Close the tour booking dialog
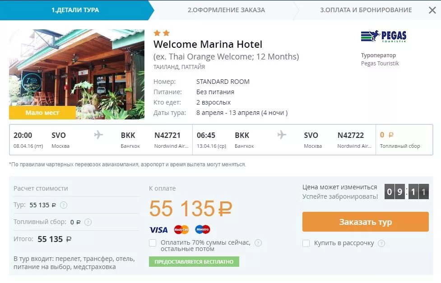This screenshot has width=441, height=283. pos(432,10)
